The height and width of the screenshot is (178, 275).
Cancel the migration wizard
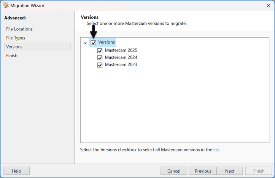(x=174, y=171)
